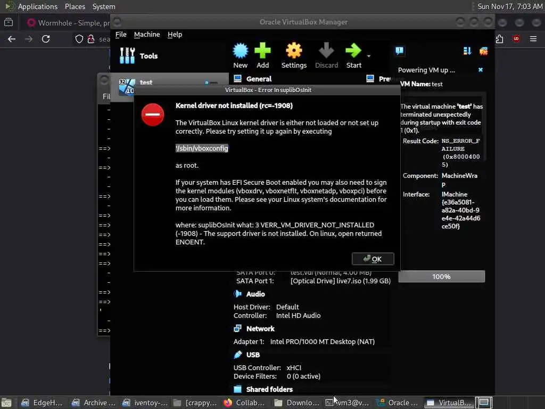Switch to EdgeH... taskbar window
Image resolution: width=545 pixels, height=409 pixels.
[x=42, y=403]
